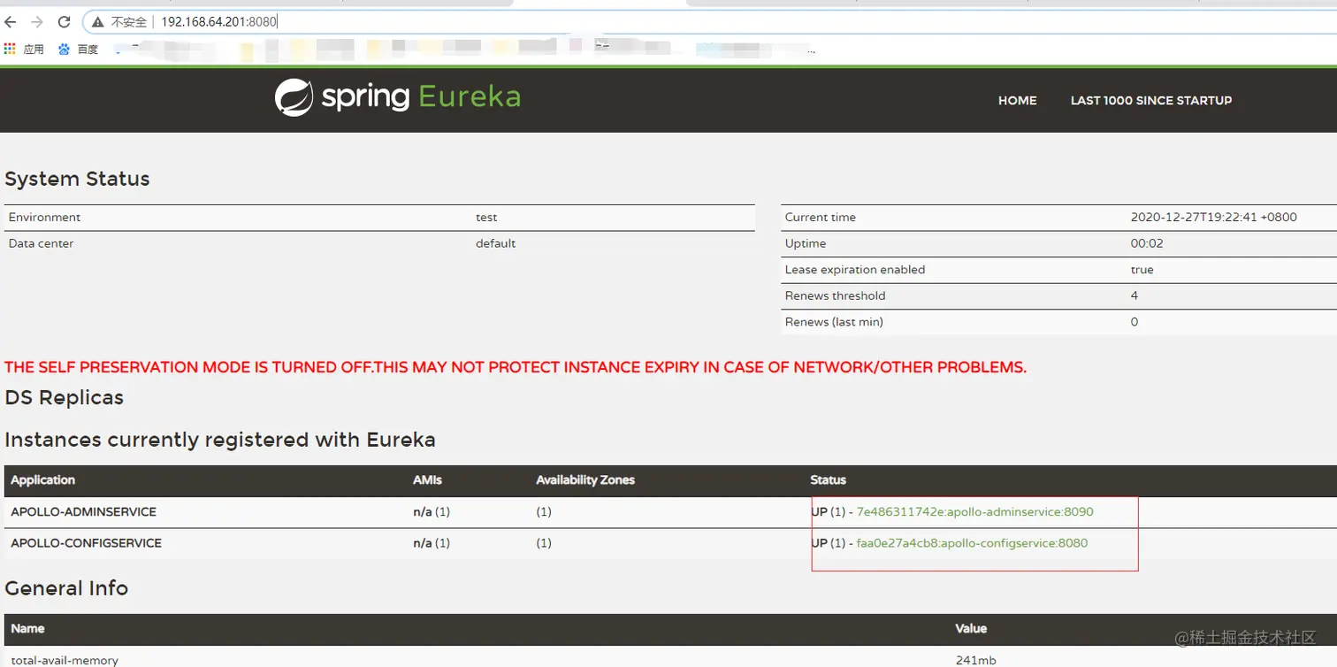Select n/a (1) in the APOLLO-CONFIGSERVICE row

[x=432, y=543]
